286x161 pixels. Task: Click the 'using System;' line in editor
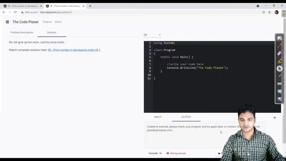click(x=164, y=43)
